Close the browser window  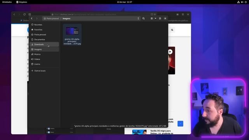coord(188,14)
